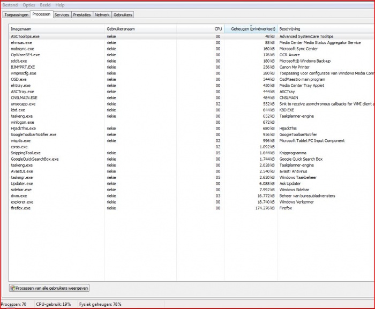Select the Netwerk tab
The width and height of the screenshot is (375, 309).
tap(102, 14)
